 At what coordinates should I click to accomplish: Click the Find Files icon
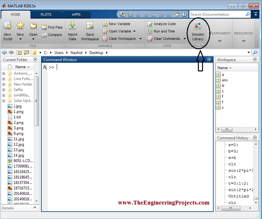coord(52,27)
